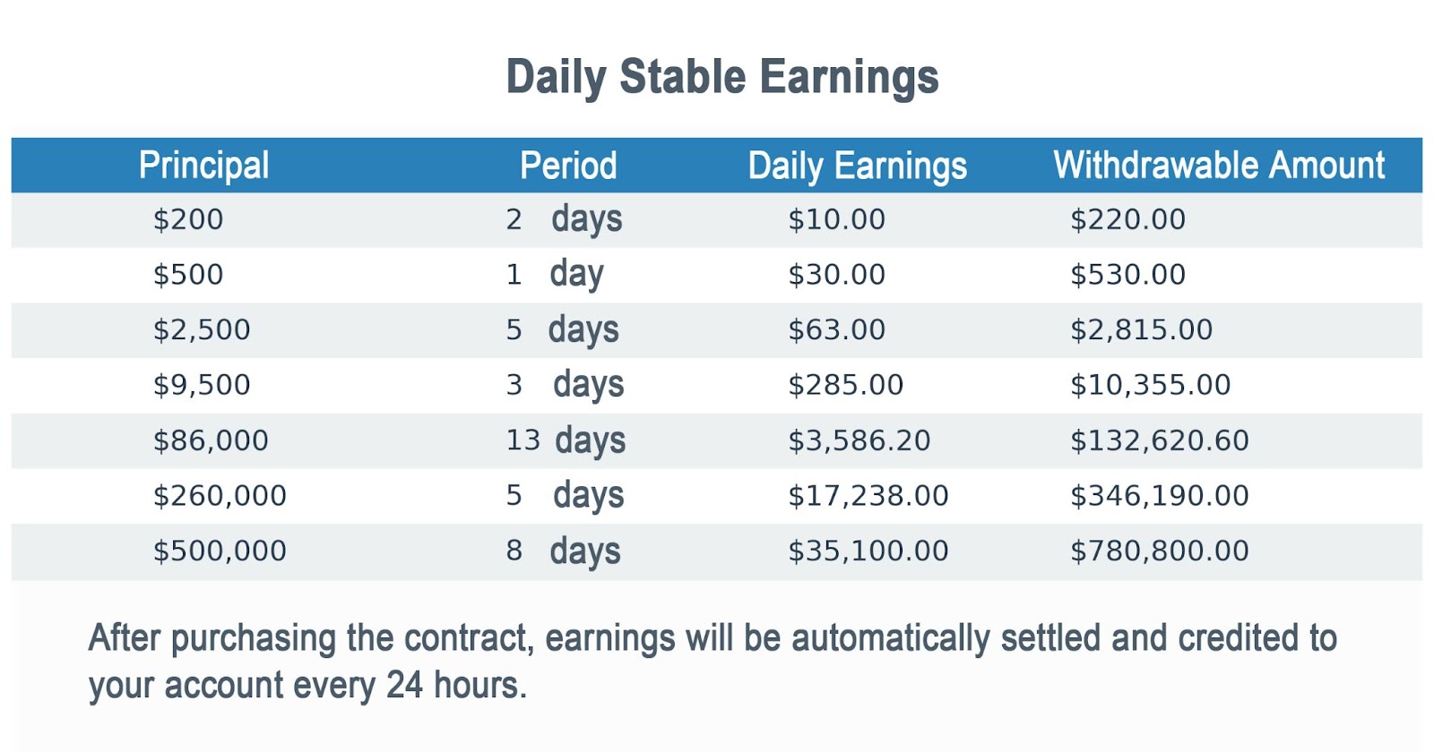1434x752 pixels.
Task: Click the $780,800.00 withdrawable amount
Action: pyautogui.click(x=1159, y=551)
